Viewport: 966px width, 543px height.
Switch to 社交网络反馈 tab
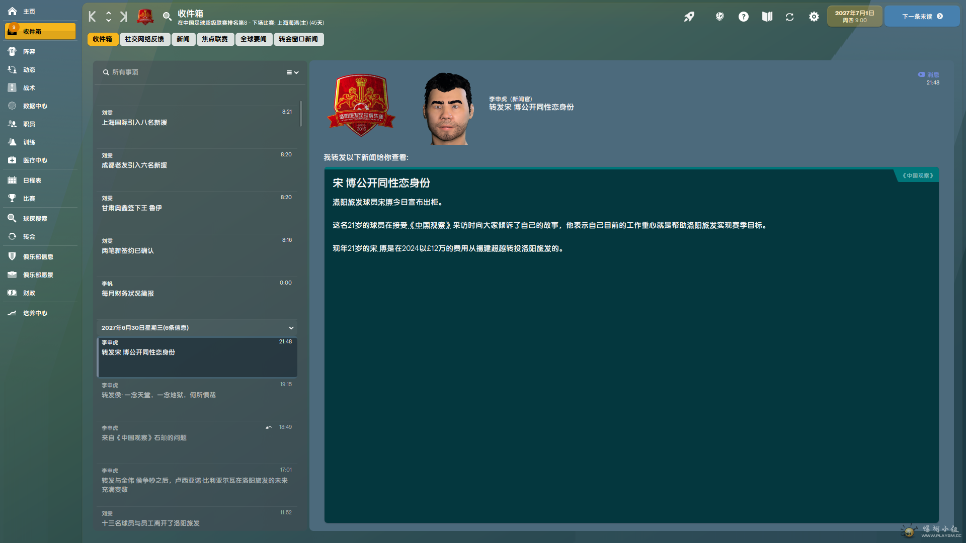click(144, 39)
